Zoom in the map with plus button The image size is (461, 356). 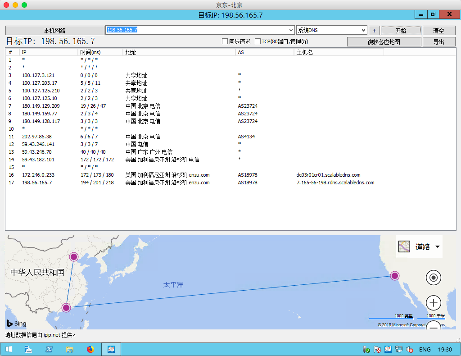[434, 303]
